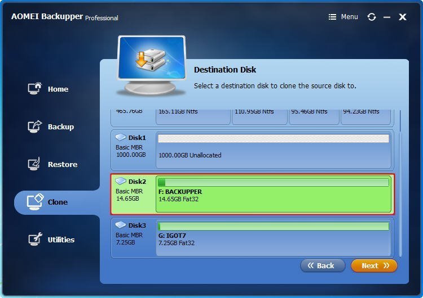Click the Disk1 unallocated usage bar
This screenshot has height=298, width=423.
pyautogui.click(x=274, y=139)
